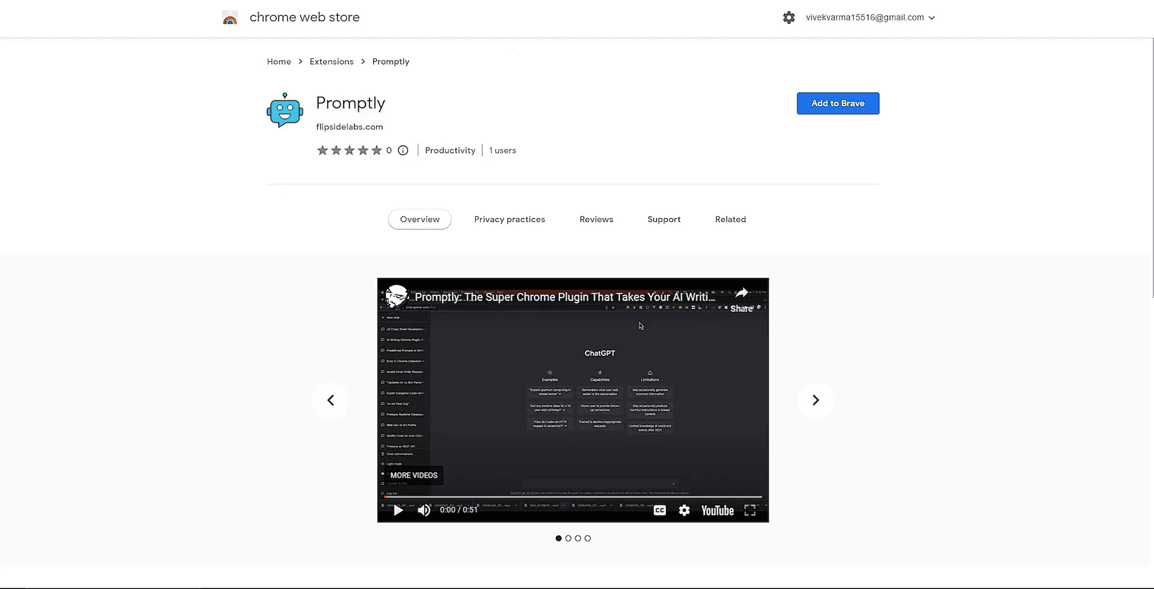The width and height of the screenshot is (1154, 589).
Task: Open the video player settings gear
Action: coord(684,510)
